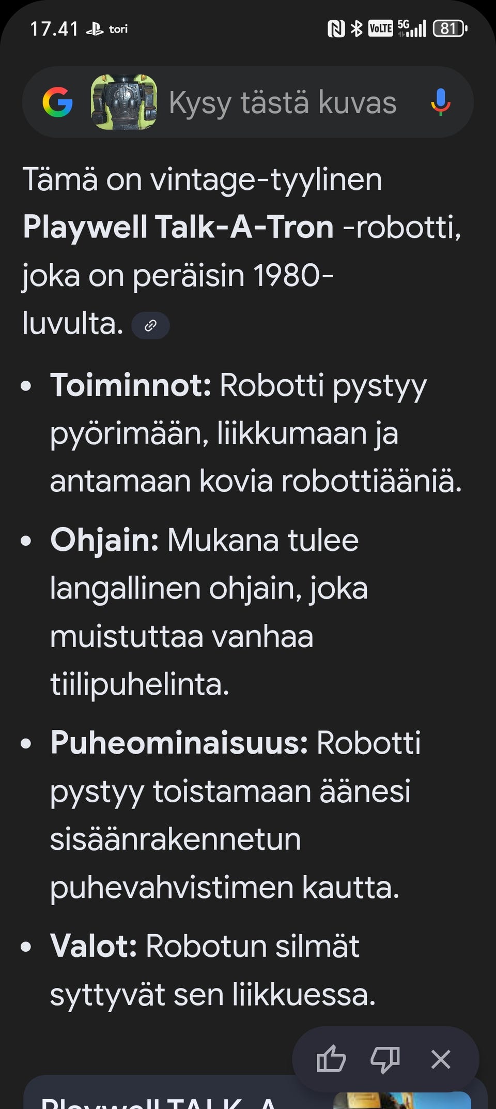Viewport: 496px width, 1109px height.
Task: Tap the bold Playwell Talk-A-Tron text
Action: pos(178,227)
